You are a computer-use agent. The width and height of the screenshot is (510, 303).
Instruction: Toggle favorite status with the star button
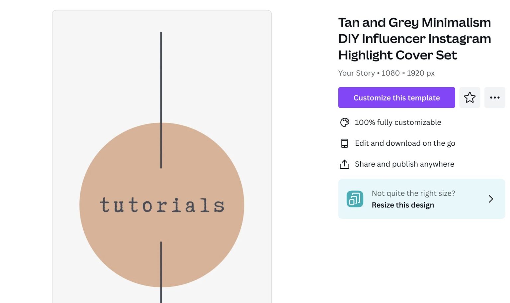(x=470, y=98)
